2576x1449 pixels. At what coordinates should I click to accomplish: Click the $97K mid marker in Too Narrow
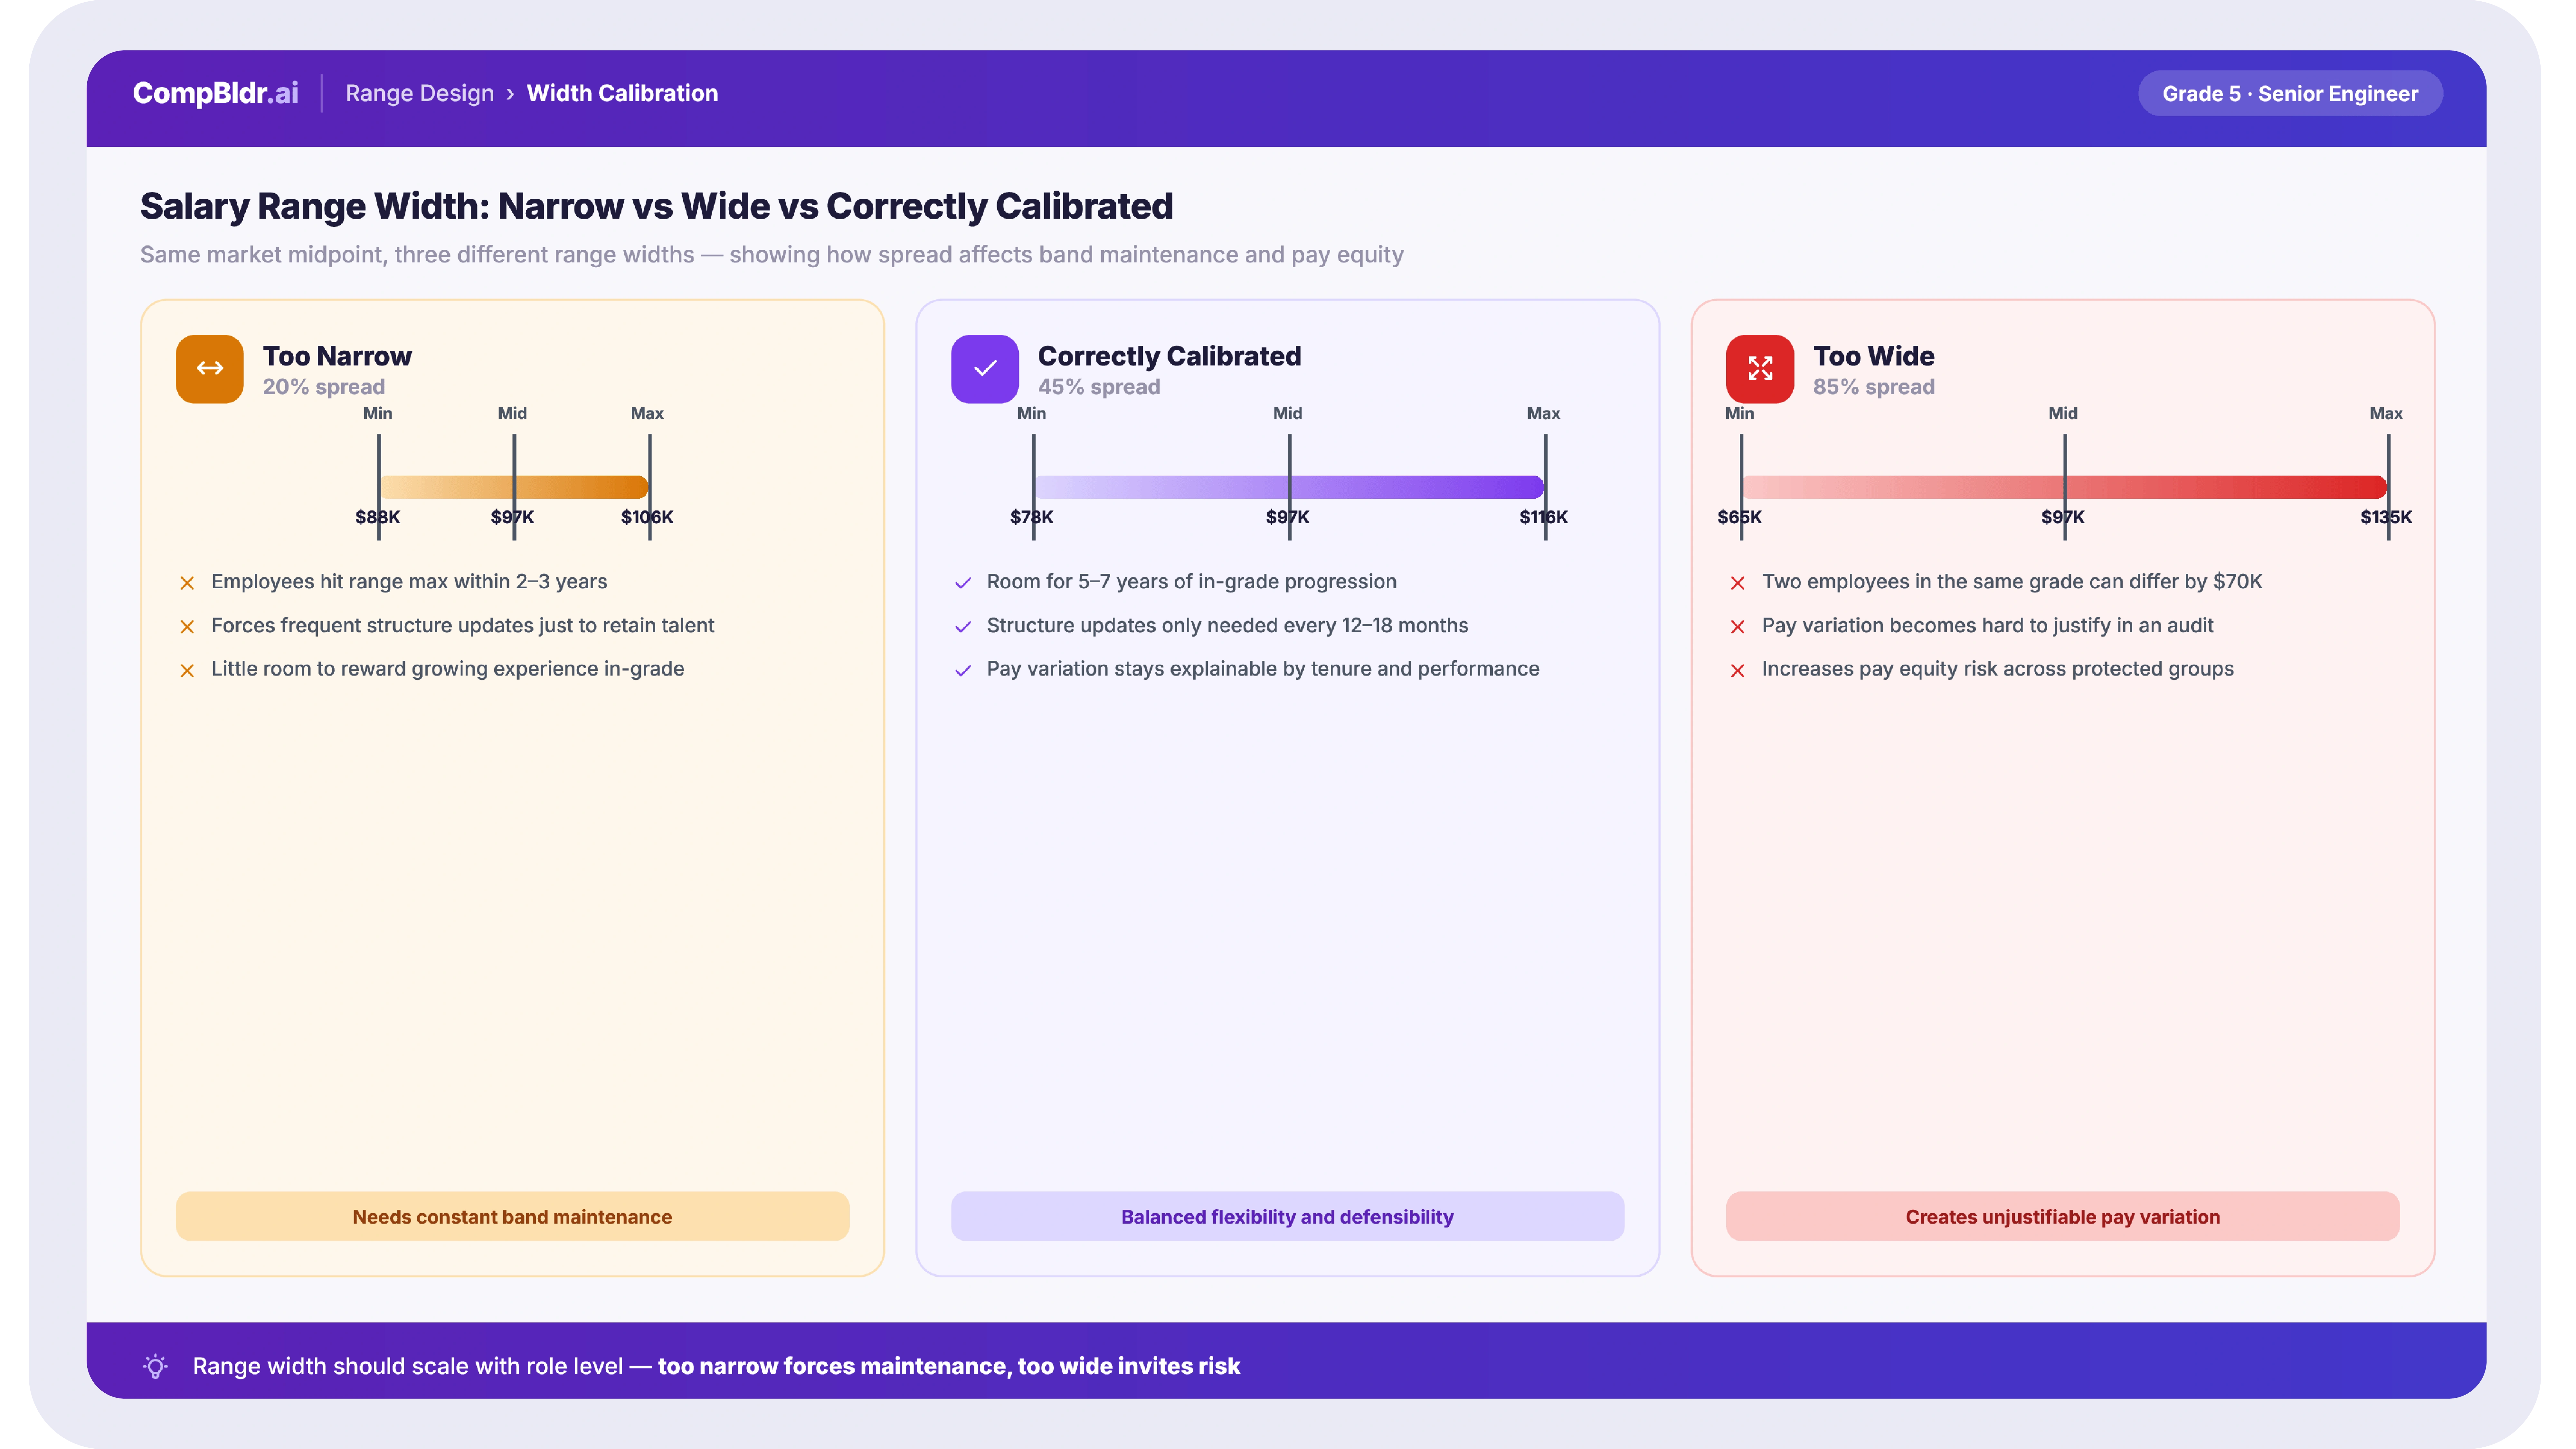(514, 487)
